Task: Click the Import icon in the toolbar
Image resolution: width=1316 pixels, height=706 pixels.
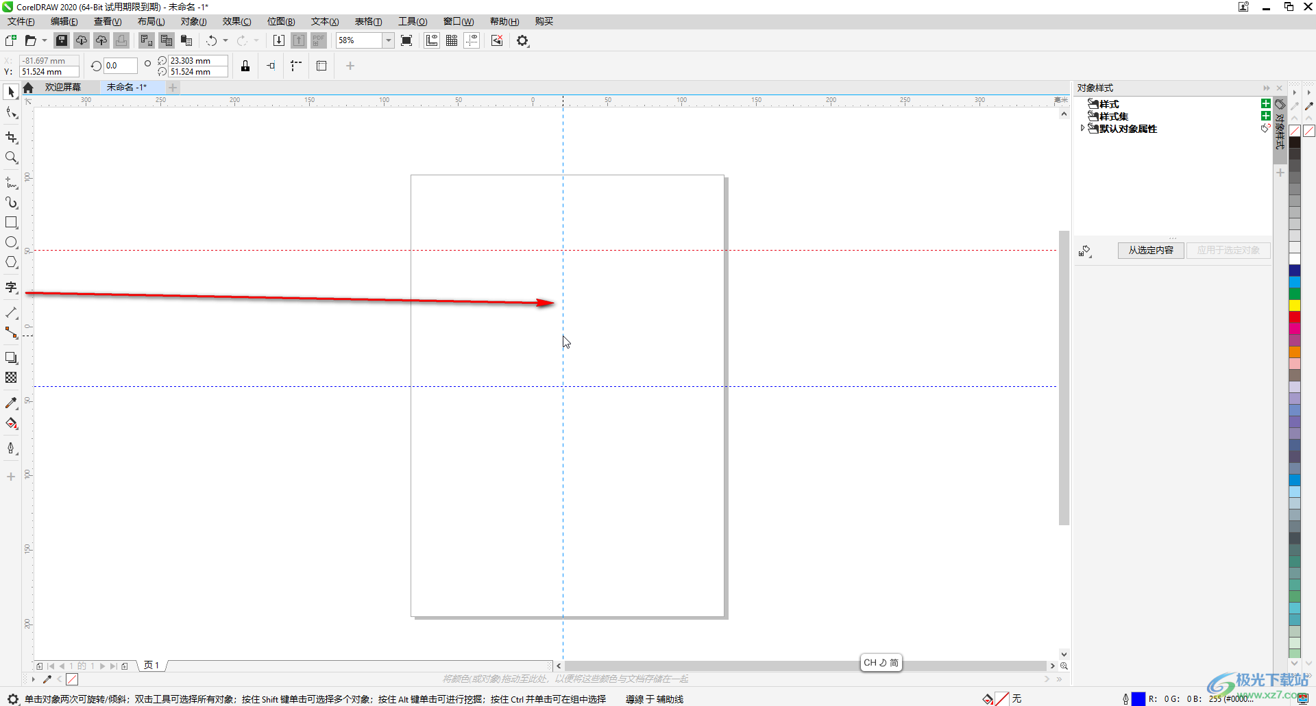Action: point(278,40)
